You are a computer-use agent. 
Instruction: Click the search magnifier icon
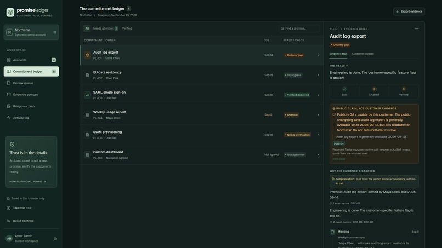(x=282, y=28)
